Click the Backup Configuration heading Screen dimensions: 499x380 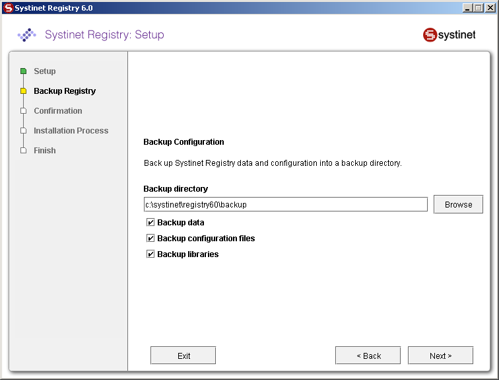coord(183,141)
